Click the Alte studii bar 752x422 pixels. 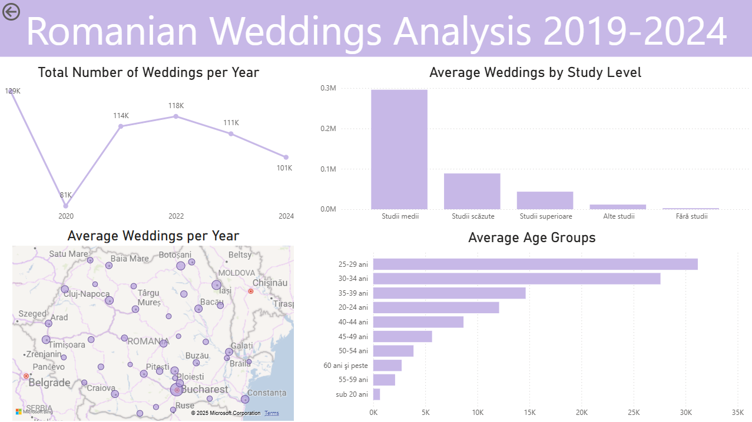click(618, 206)
